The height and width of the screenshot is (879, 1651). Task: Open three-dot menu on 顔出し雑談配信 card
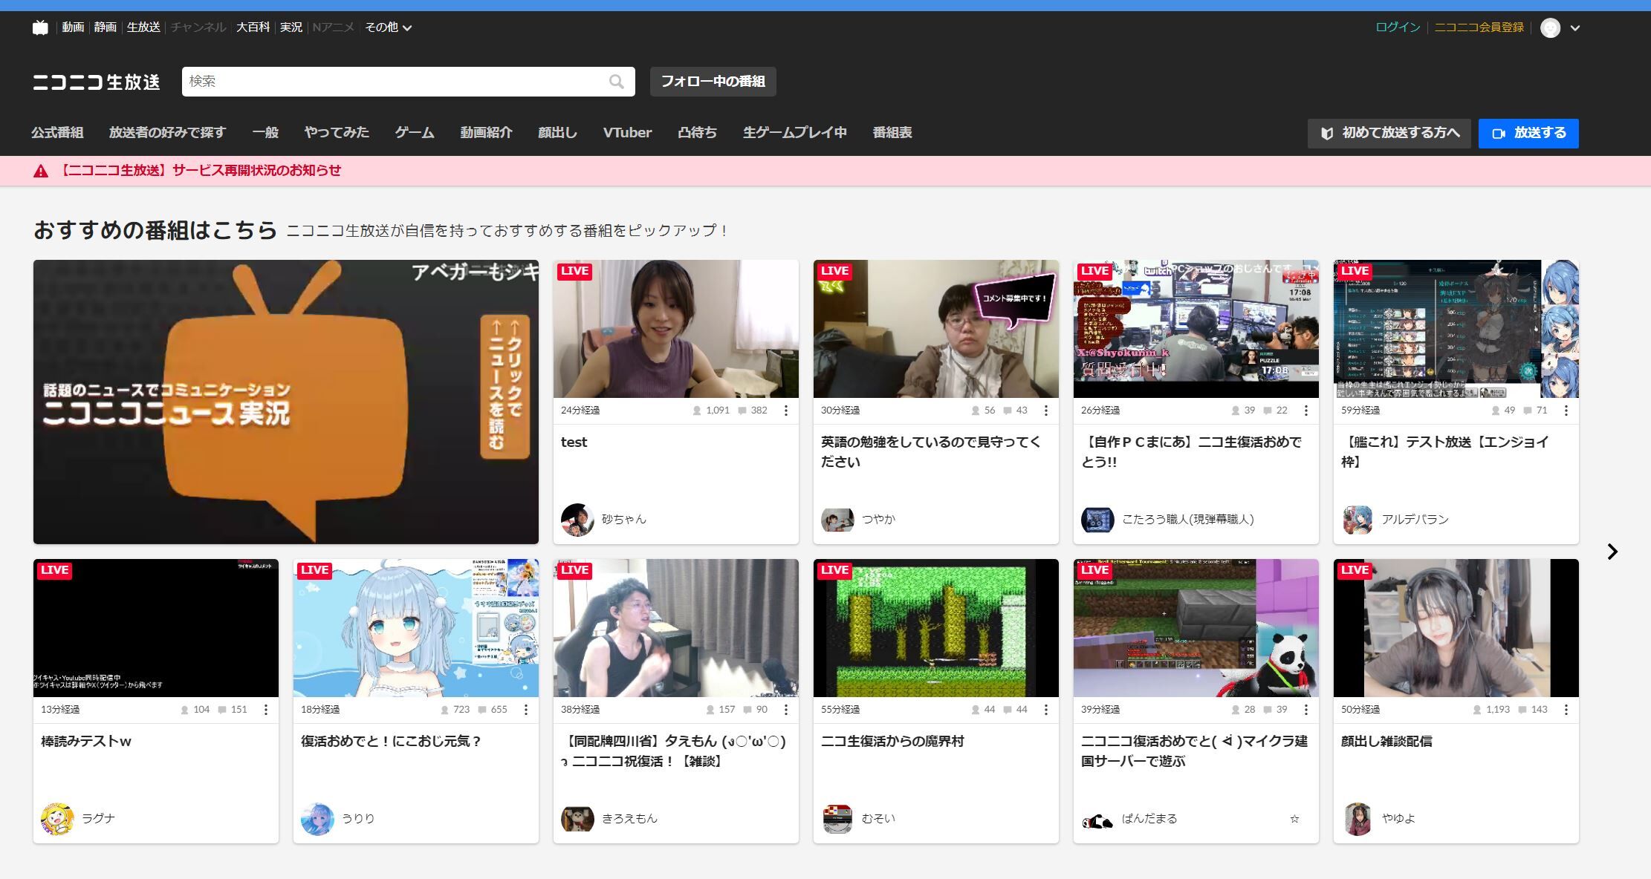[1566, 710]
